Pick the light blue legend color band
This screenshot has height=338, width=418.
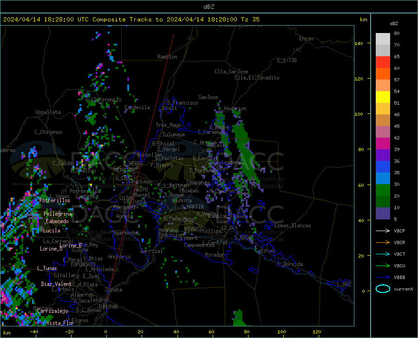[x=383, y=179]
